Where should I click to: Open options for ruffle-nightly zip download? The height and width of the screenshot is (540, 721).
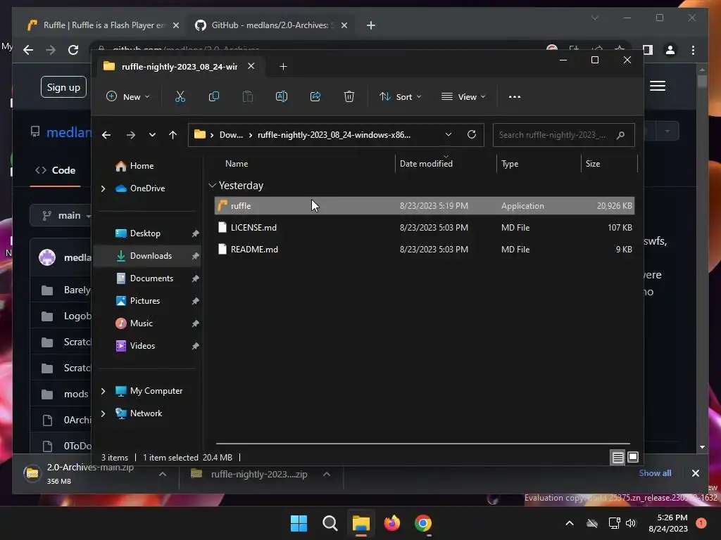click(x=327, y=474)
